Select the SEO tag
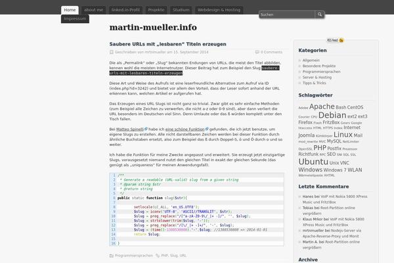394x263 pixels. tap(331, 154)
